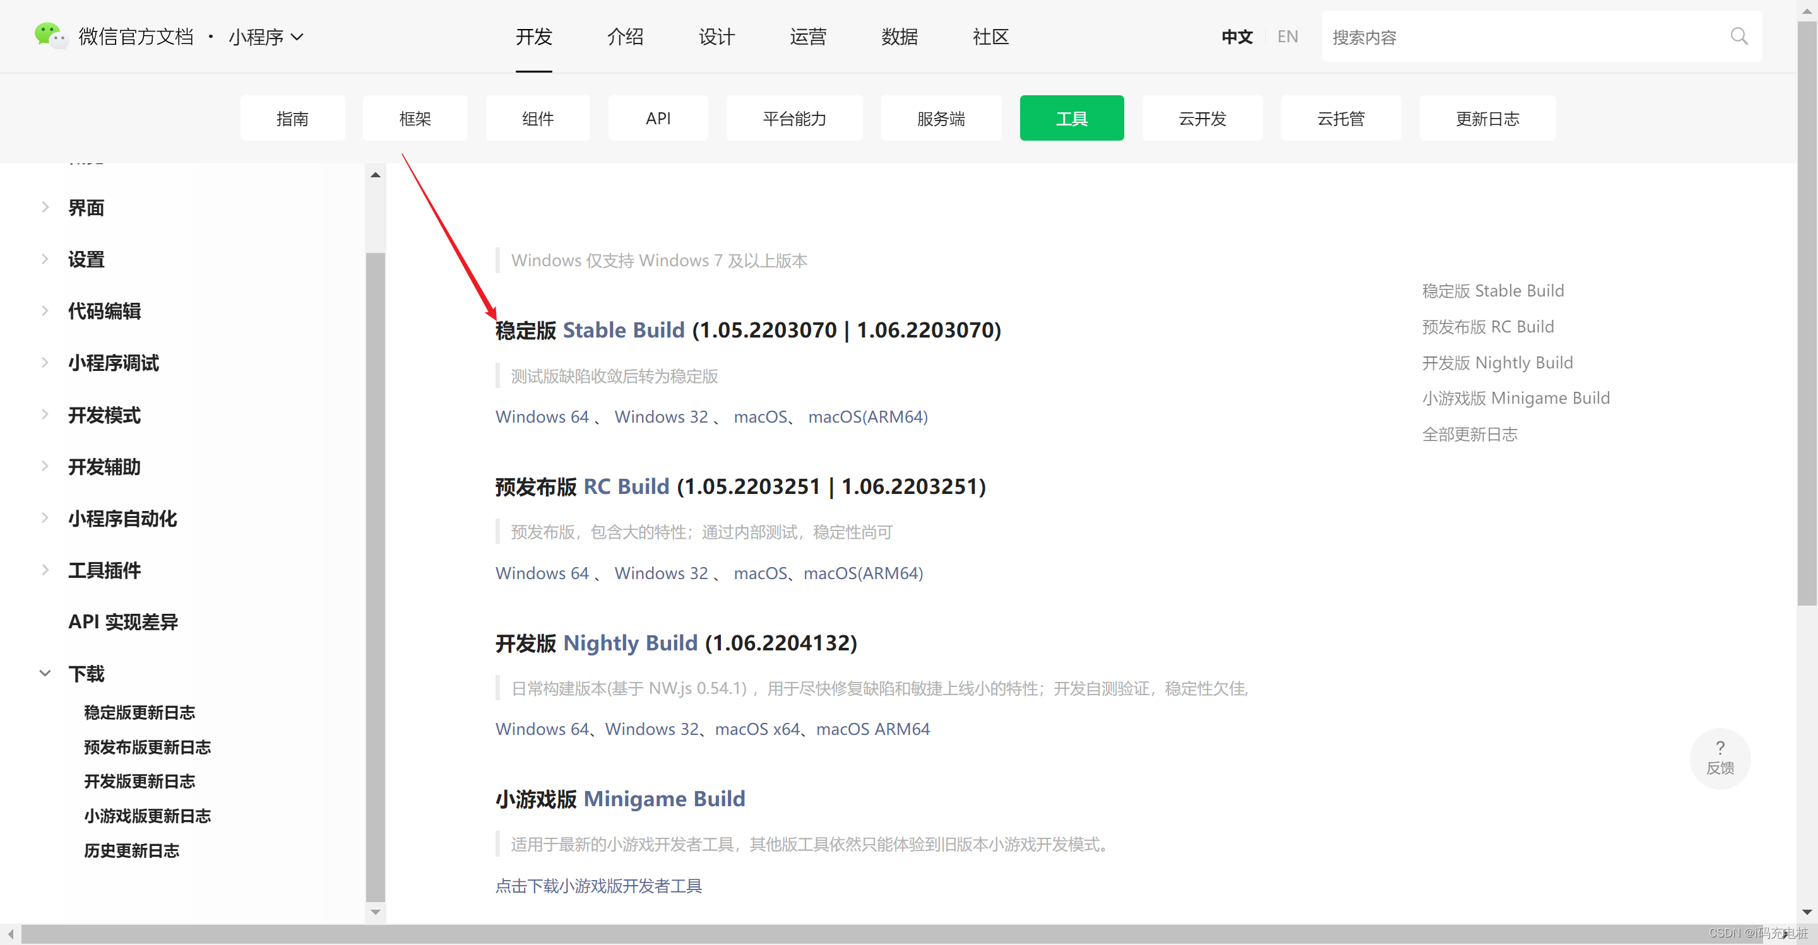Download Nightly Build Windows 64
1818x945 pixels.
542,729
